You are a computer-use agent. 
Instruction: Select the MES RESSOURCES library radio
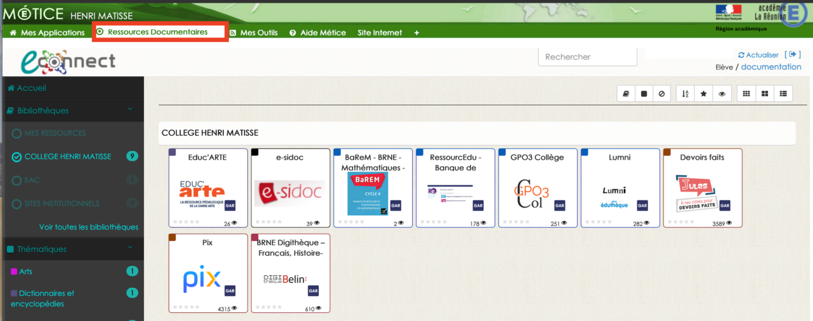pos(17,133)
